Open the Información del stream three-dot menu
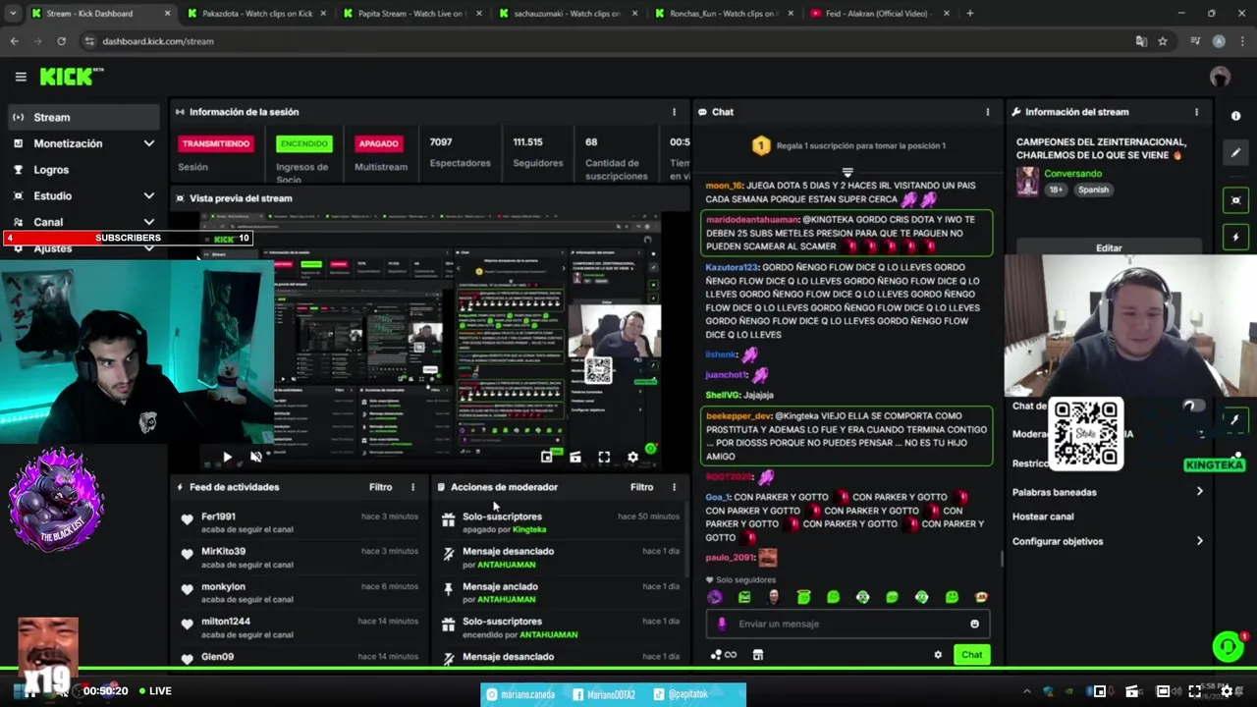1257x707 pixels. click(x=1196, y=112)
